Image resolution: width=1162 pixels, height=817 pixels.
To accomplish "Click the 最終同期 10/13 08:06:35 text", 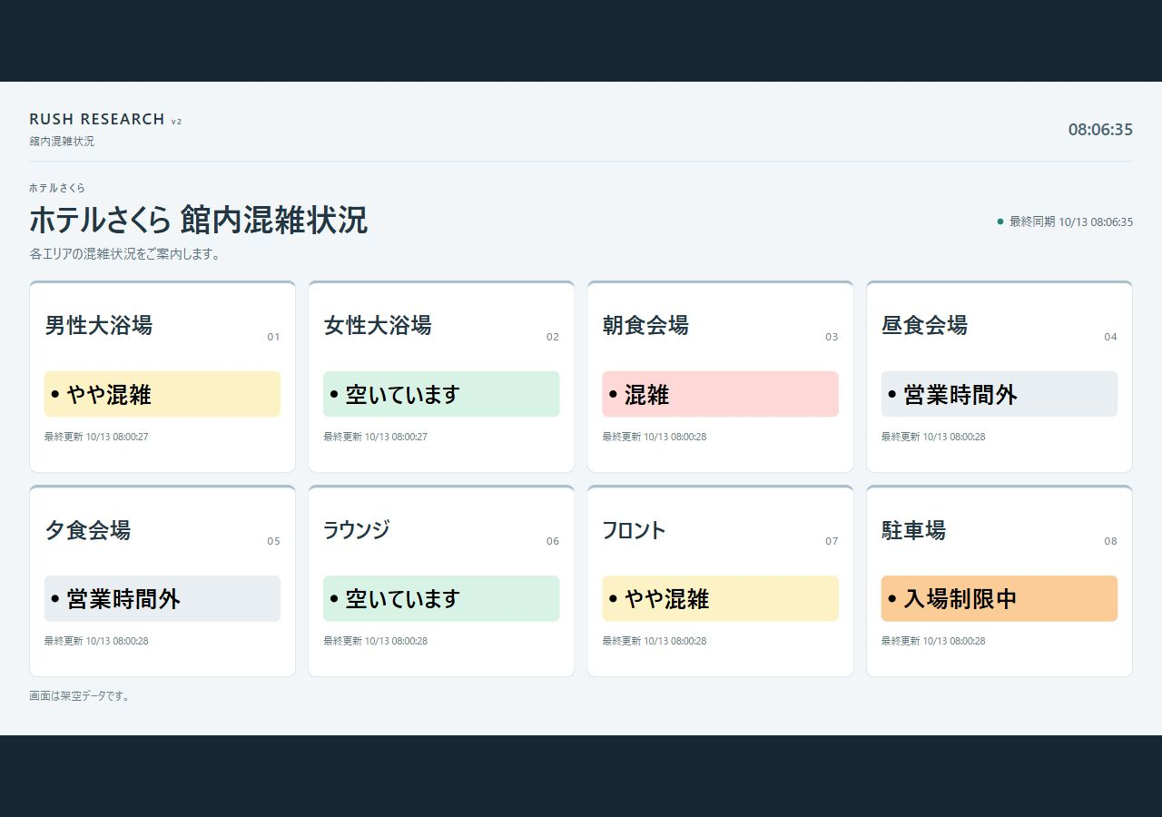I will click(x=1071, y=221).
